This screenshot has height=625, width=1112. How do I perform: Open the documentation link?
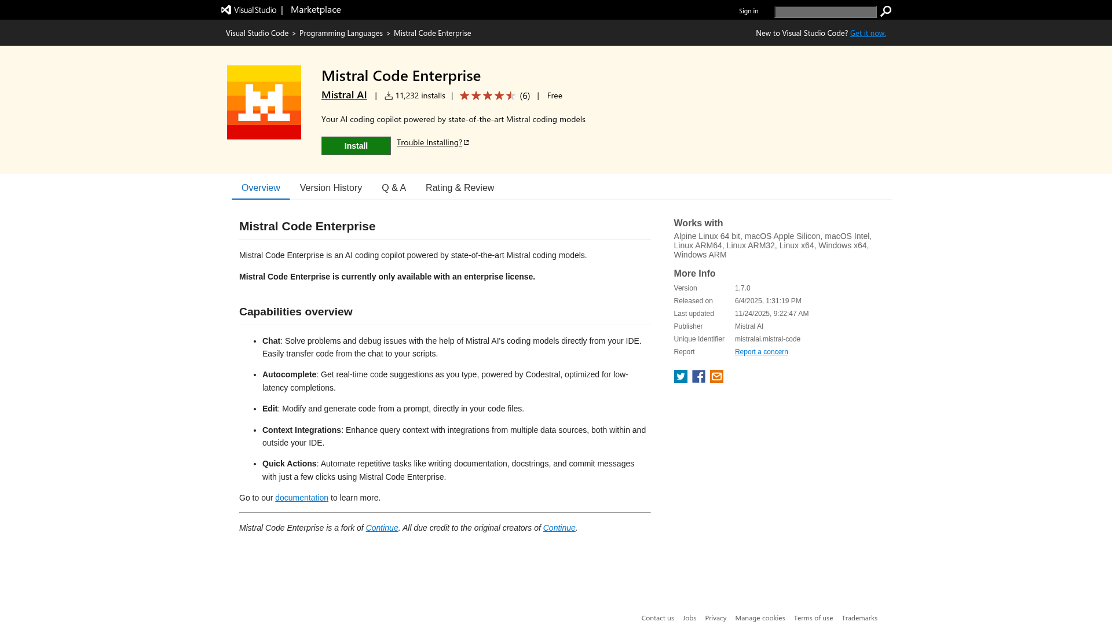(x=301, y=498)
